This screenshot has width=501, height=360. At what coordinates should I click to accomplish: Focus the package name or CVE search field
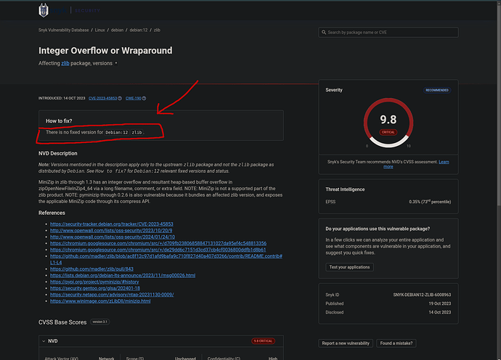tap(388, 32)
